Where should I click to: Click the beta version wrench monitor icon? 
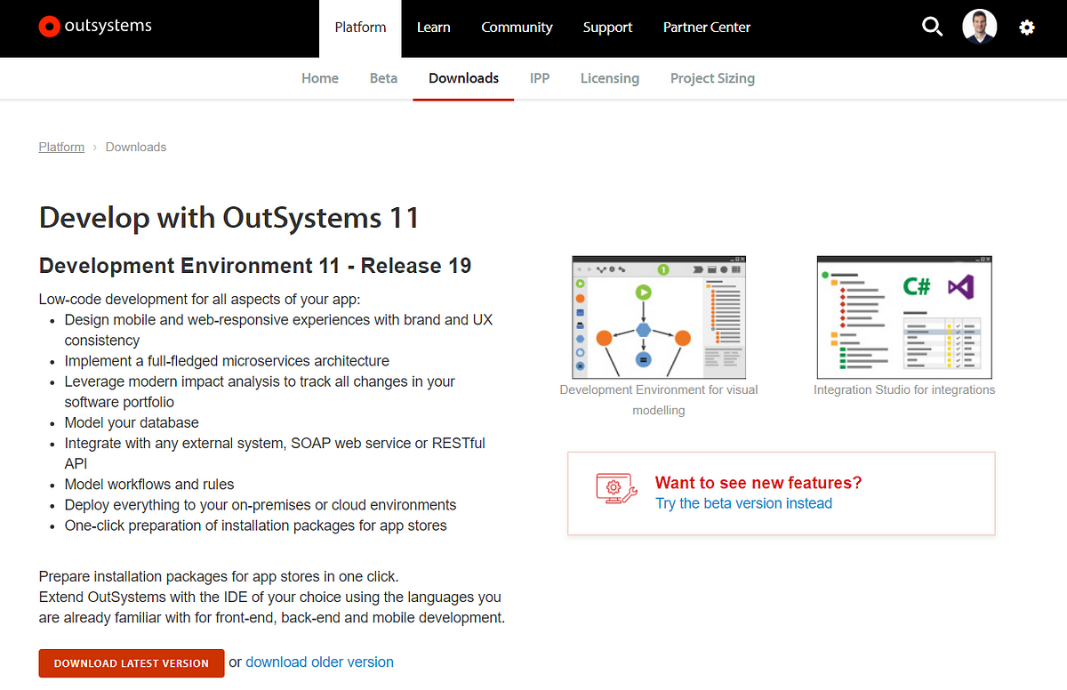tap(616, 490)
